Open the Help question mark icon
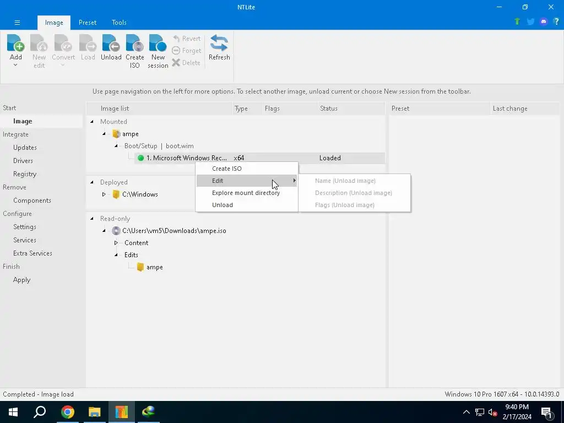Screen dimensions: 564x423 tap(556, 21)
